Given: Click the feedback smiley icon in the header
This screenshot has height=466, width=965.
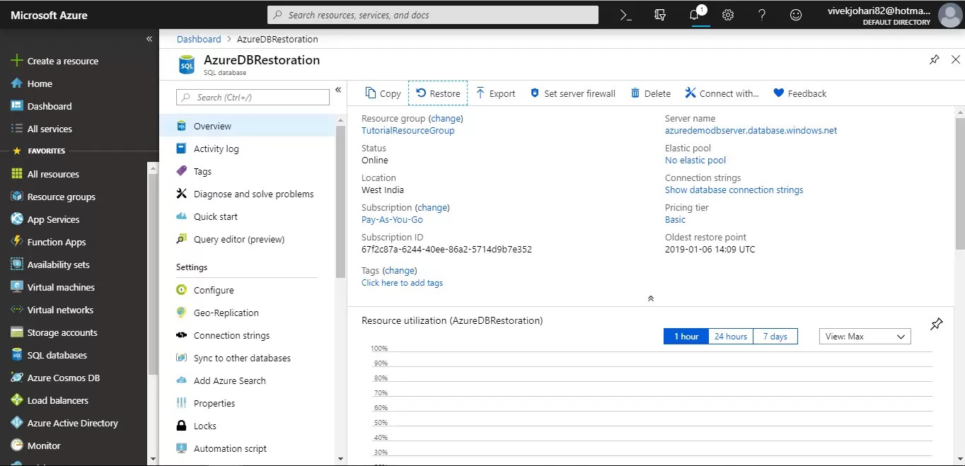Looking at the screenshot, I should pos(796,15).
